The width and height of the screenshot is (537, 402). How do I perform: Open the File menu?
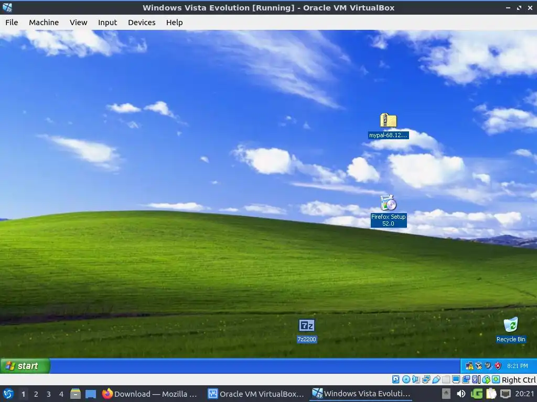click(x=12, y=22)
